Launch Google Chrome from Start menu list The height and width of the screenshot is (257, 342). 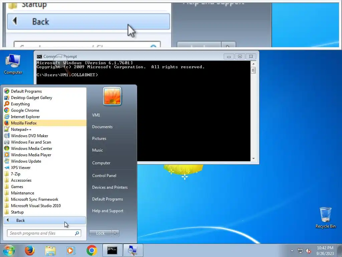(45, 110)
